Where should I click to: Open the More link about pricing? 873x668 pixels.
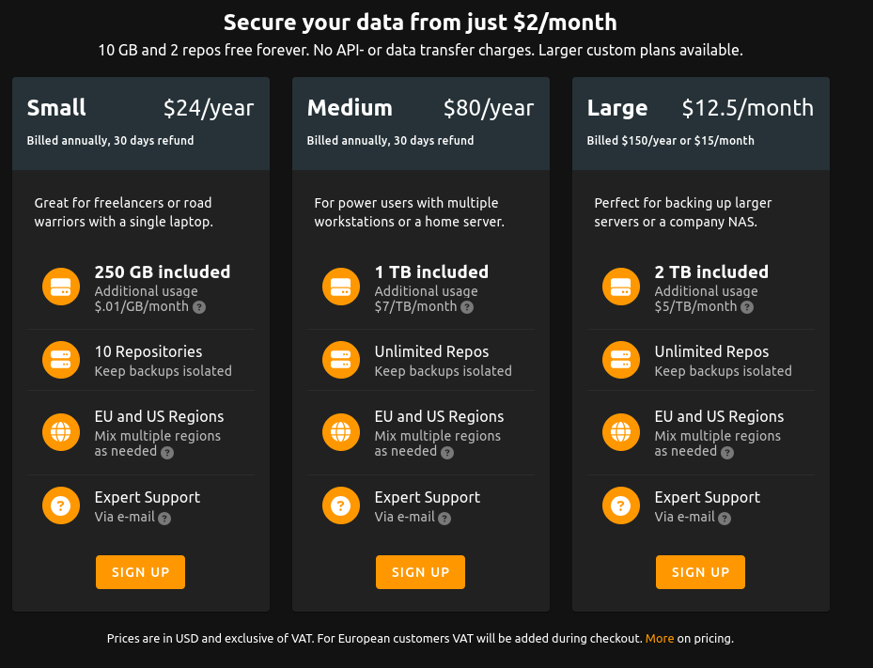(660, 638)
